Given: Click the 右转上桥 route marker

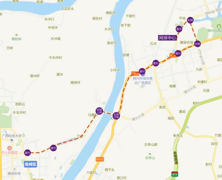Looking at the screenshot, I should click(99, 111).
